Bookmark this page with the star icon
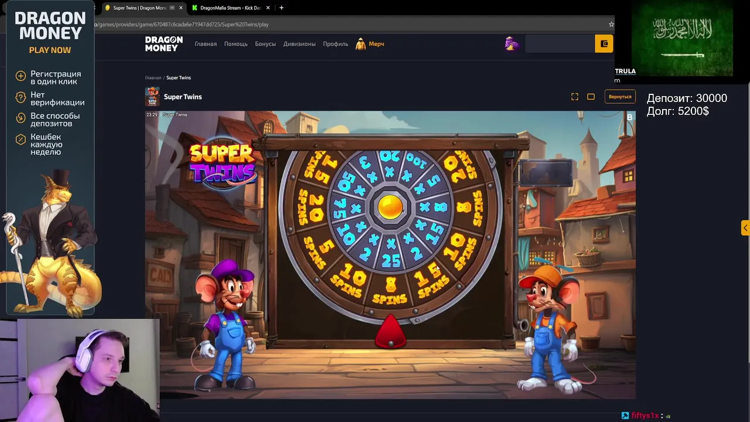Viewport: 750px width, 422px height. (611, 25)
